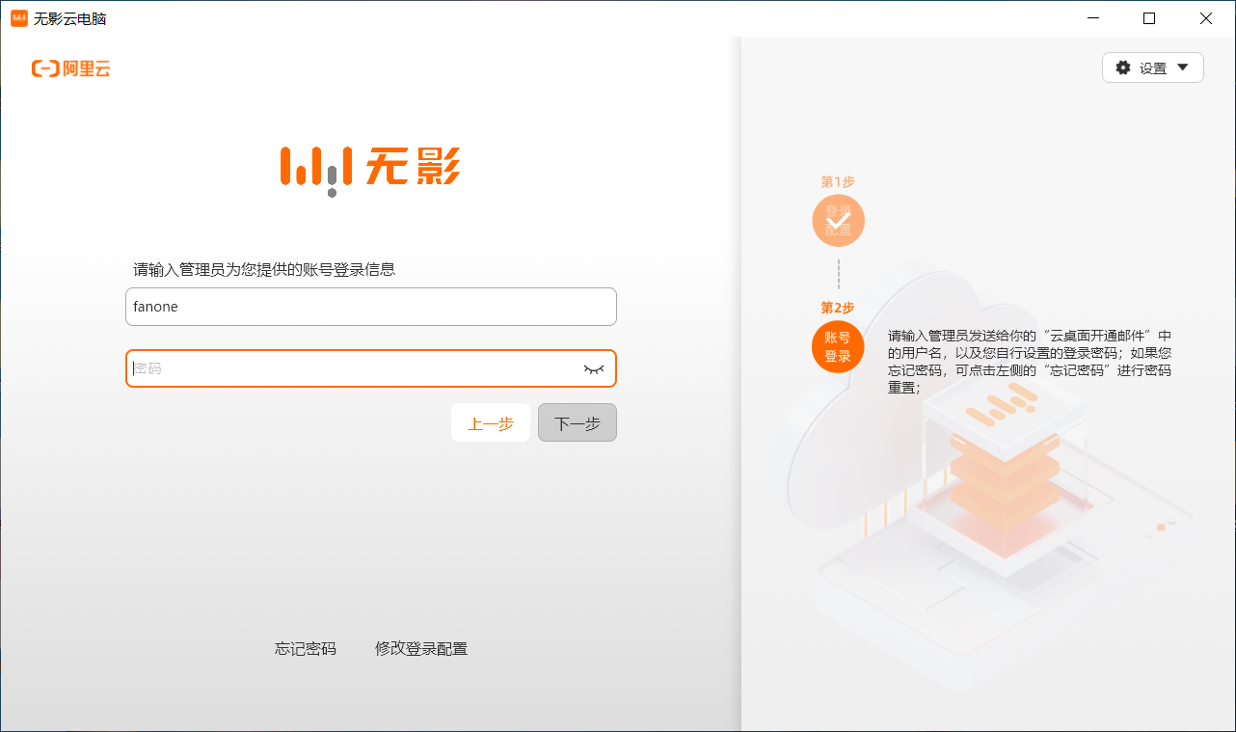1236x732 pixels.
Task: Click the 第1步 label
Action: click(838, 181)
